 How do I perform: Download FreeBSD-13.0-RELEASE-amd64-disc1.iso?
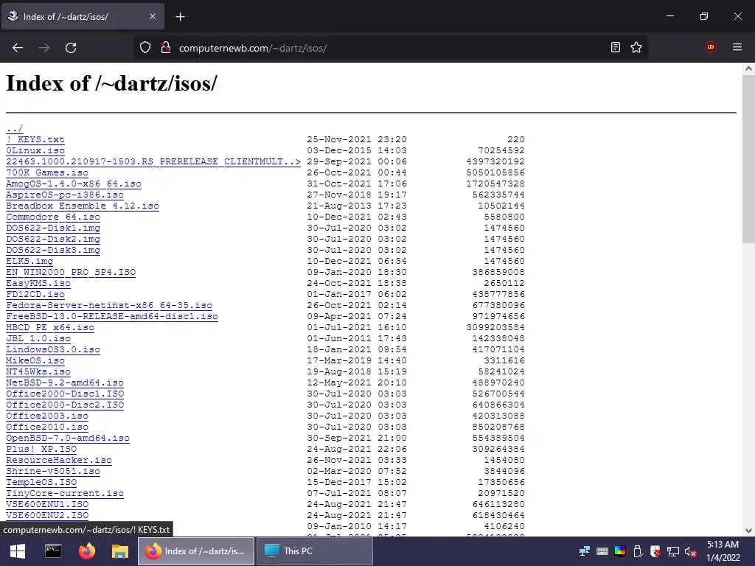coord(112,317)
